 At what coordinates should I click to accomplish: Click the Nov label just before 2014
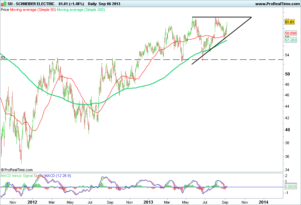[245, 202]
